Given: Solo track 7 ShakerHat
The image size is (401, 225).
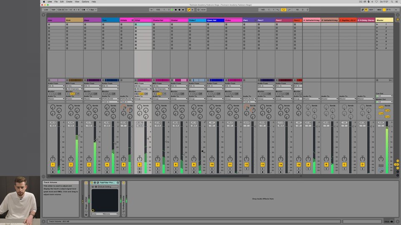Looking at the screenshot, I should (x=158, y=169).
